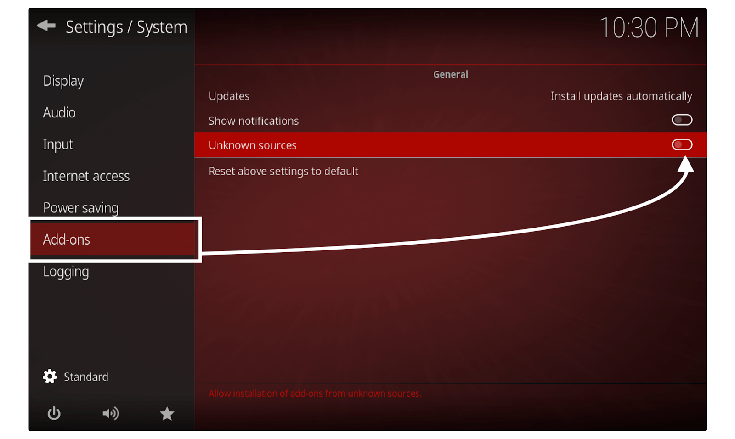The width and height of the screenshot is (735, 439).
Task: Select the Add-ons category
Action: pyautogui.click(x=113, y=239)
